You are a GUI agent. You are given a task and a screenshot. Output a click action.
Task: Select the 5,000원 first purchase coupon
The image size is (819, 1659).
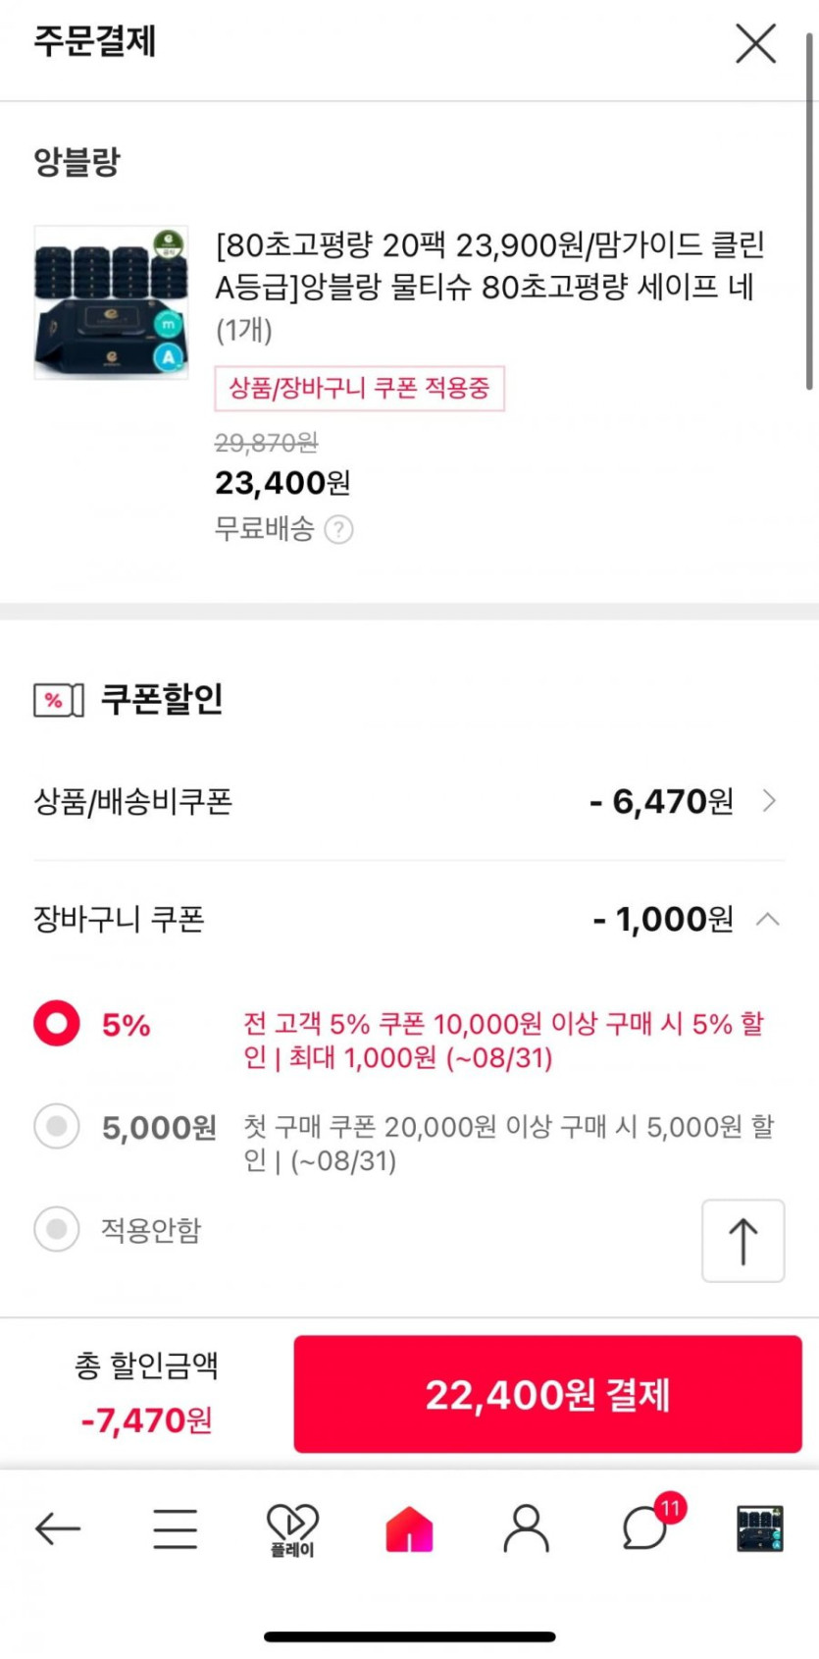tap(57, 1126)
